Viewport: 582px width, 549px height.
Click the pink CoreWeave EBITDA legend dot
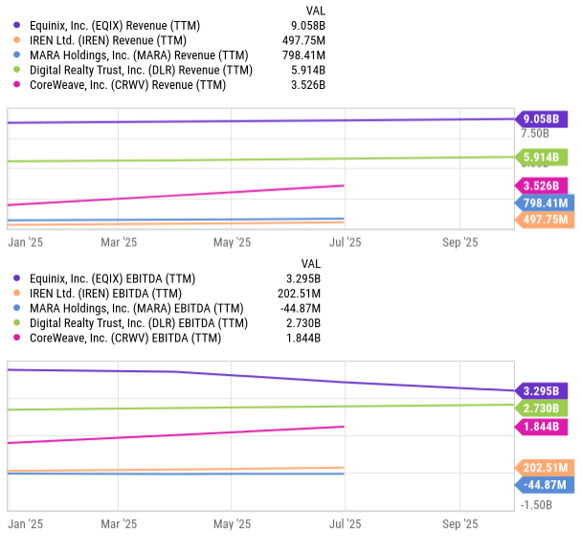tap(16, 339)
